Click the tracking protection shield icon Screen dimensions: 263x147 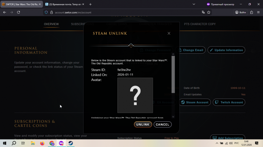(46, 12)
